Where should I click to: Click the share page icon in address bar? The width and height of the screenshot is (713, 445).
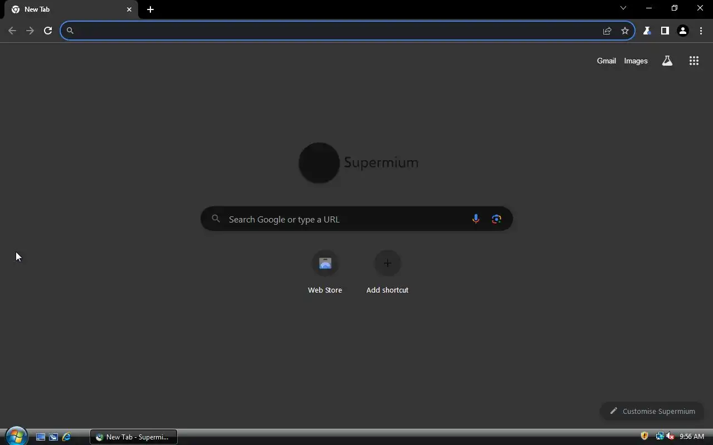(x=607, y=31)
